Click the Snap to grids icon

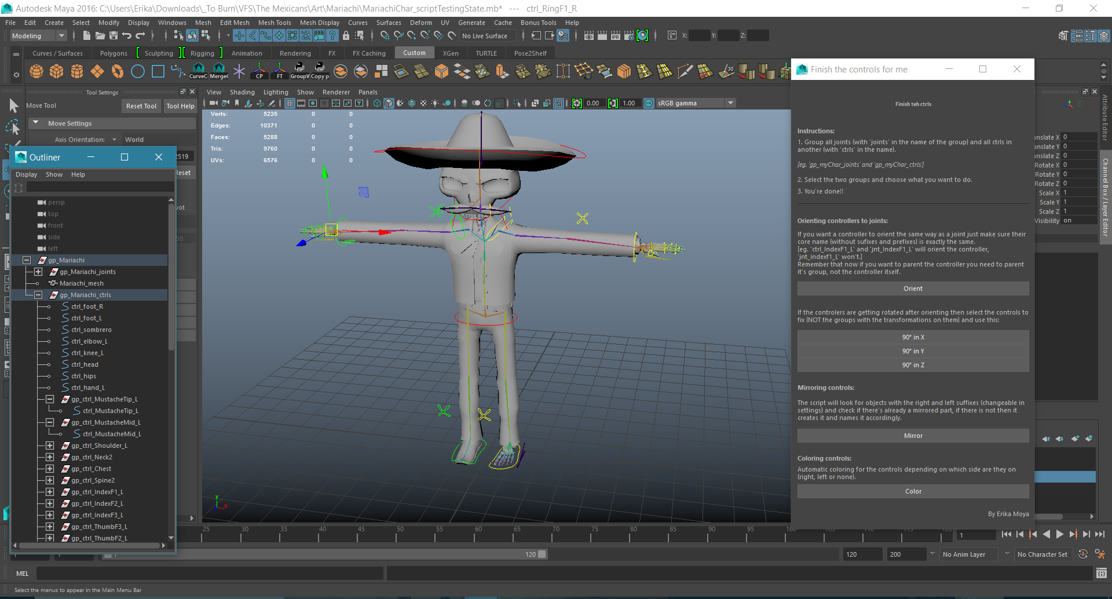385,36
